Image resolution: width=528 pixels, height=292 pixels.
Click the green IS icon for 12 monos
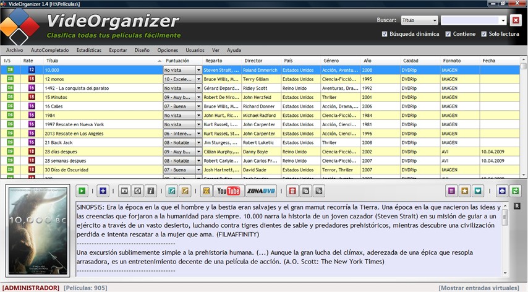(10, 79)
